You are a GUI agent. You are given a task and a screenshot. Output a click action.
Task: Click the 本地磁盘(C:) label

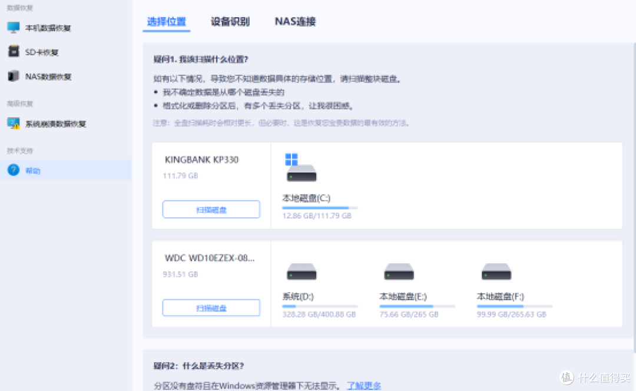pos(306,198)
